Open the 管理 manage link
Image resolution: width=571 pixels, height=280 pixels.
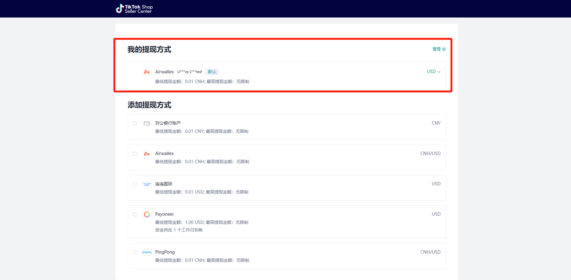[x=436, y=49]
